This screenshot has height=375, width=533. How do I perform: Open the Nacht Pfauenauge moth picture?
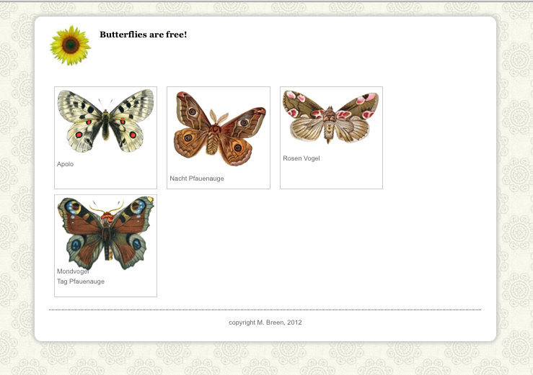tap(219, 128)
